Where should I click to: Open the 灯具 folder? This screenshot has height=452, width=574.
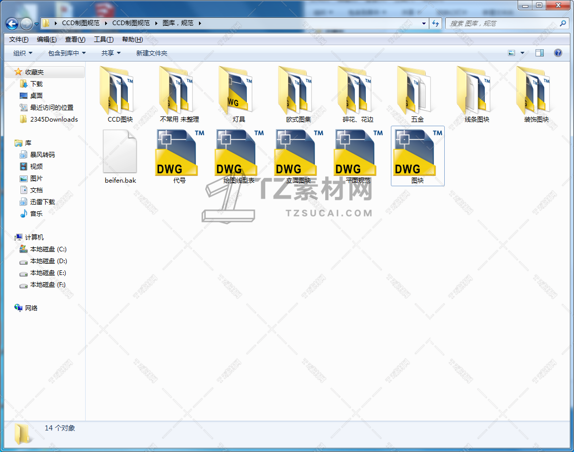coord(239,94)
